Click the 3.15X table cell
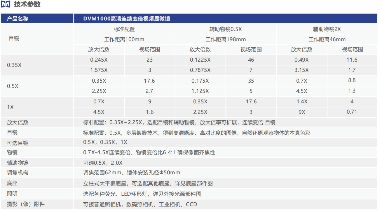The image size is (380, 212). point(301,70)
